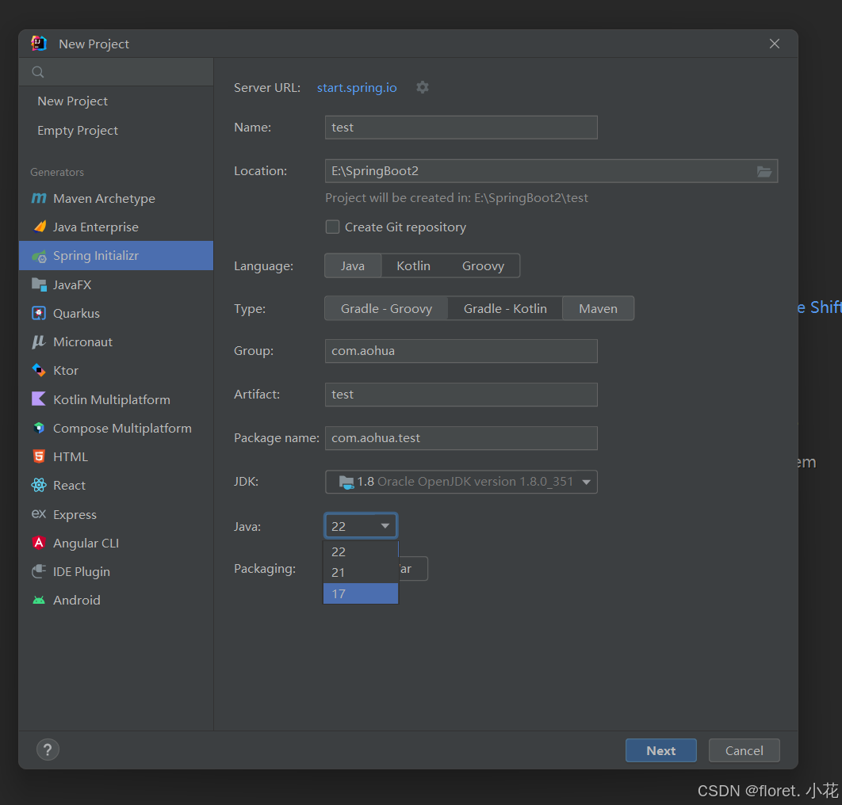Click the Compose Multiplatform icon

pos(39,428)
